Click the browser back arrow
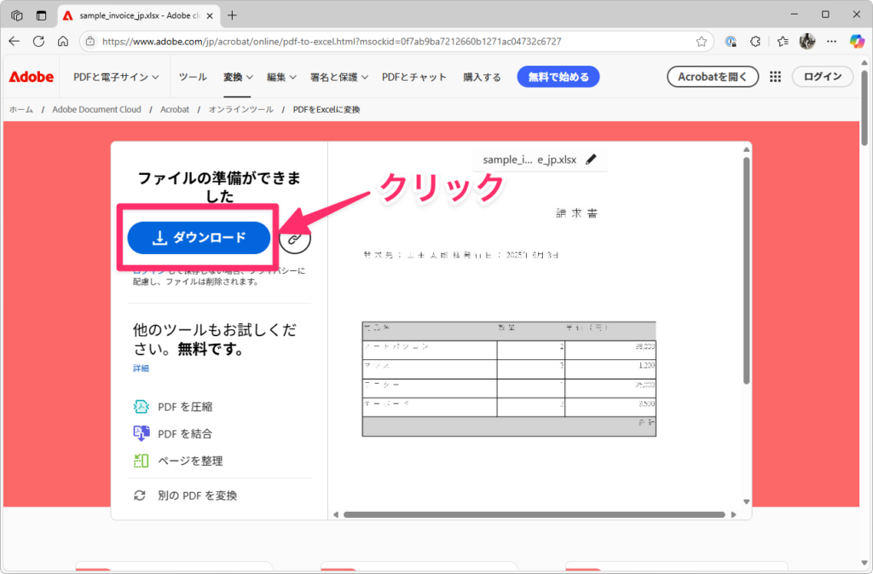 (x=14, y=41)
